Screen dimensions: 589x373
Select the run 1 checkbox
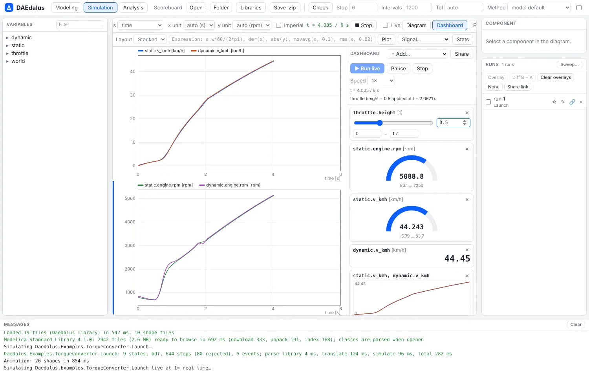(x=488, y=102)
